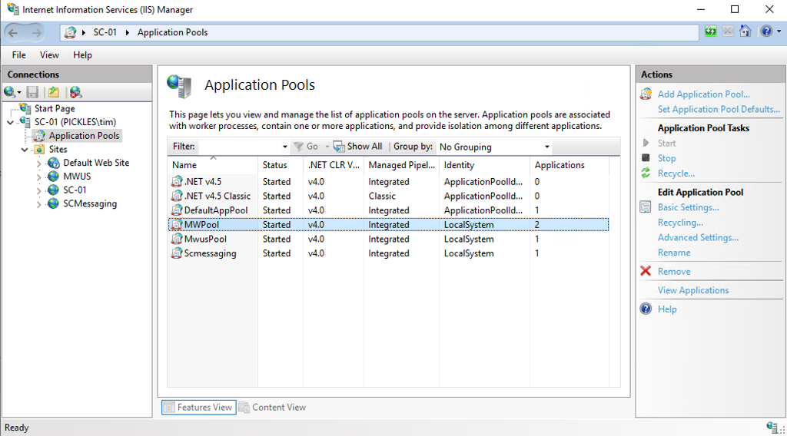This screenshot has height=436, width=787.
Task: Sort by .NET CLR Version column header
Action: click(x=334, y=165)
